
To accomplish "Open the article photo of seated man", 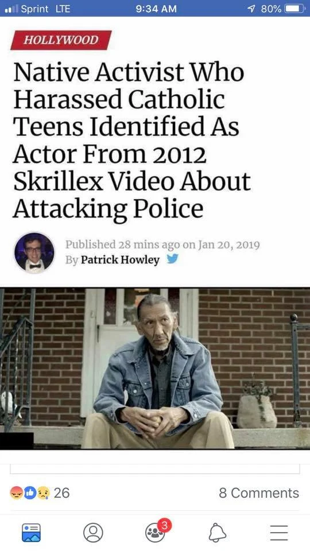I will coord(155,368).
